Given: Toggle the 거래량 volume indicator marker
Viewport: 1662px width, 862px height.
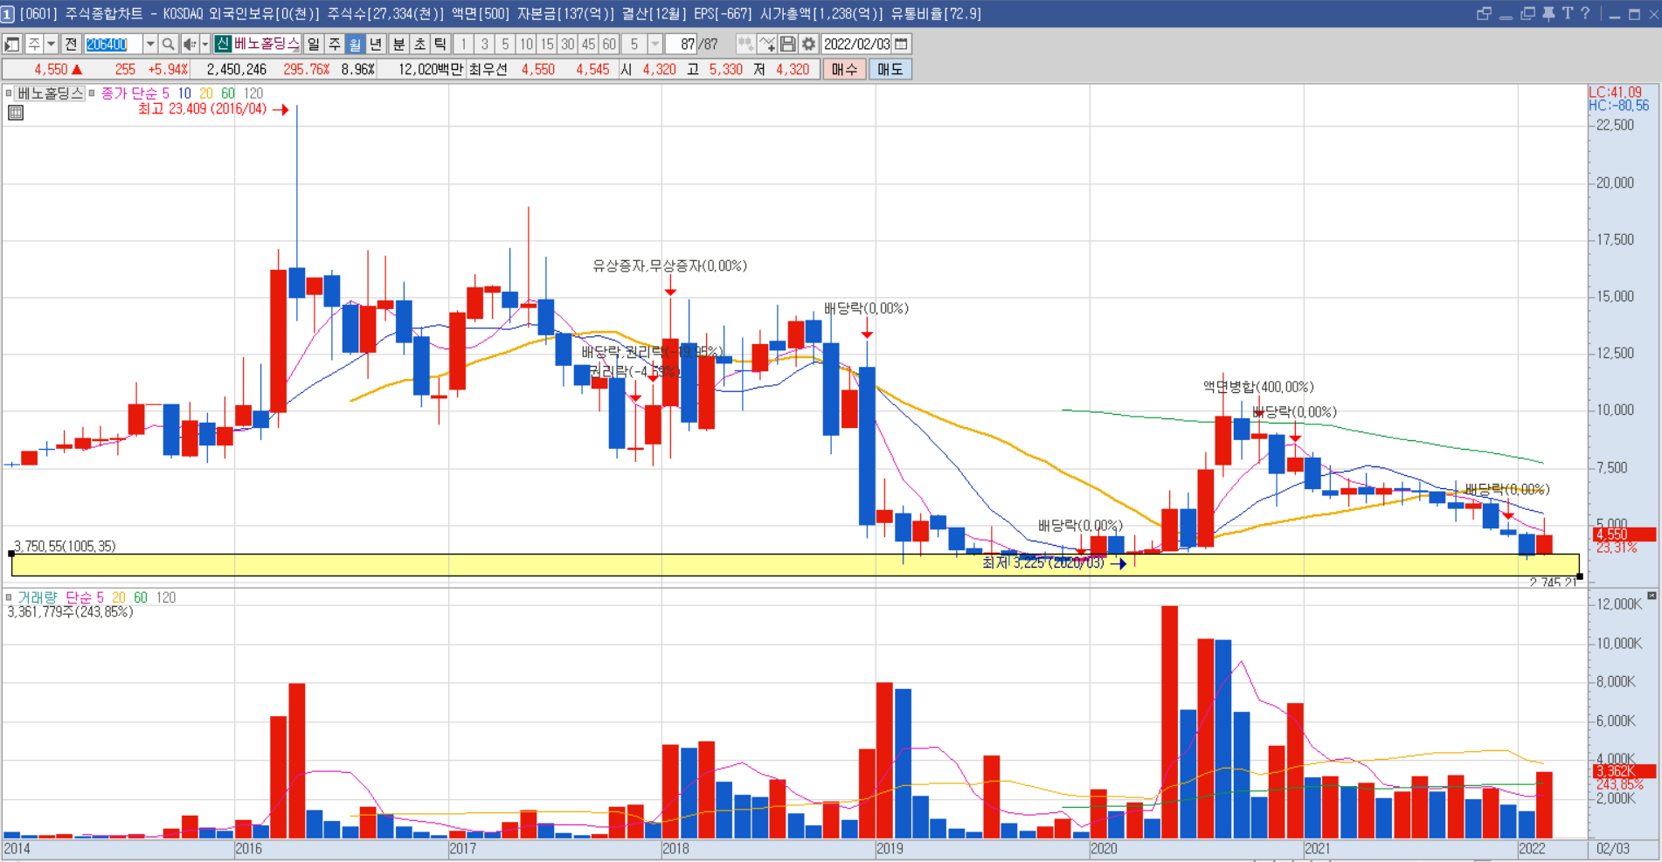Looking at the screenshot, I should (x=8, y=597).
